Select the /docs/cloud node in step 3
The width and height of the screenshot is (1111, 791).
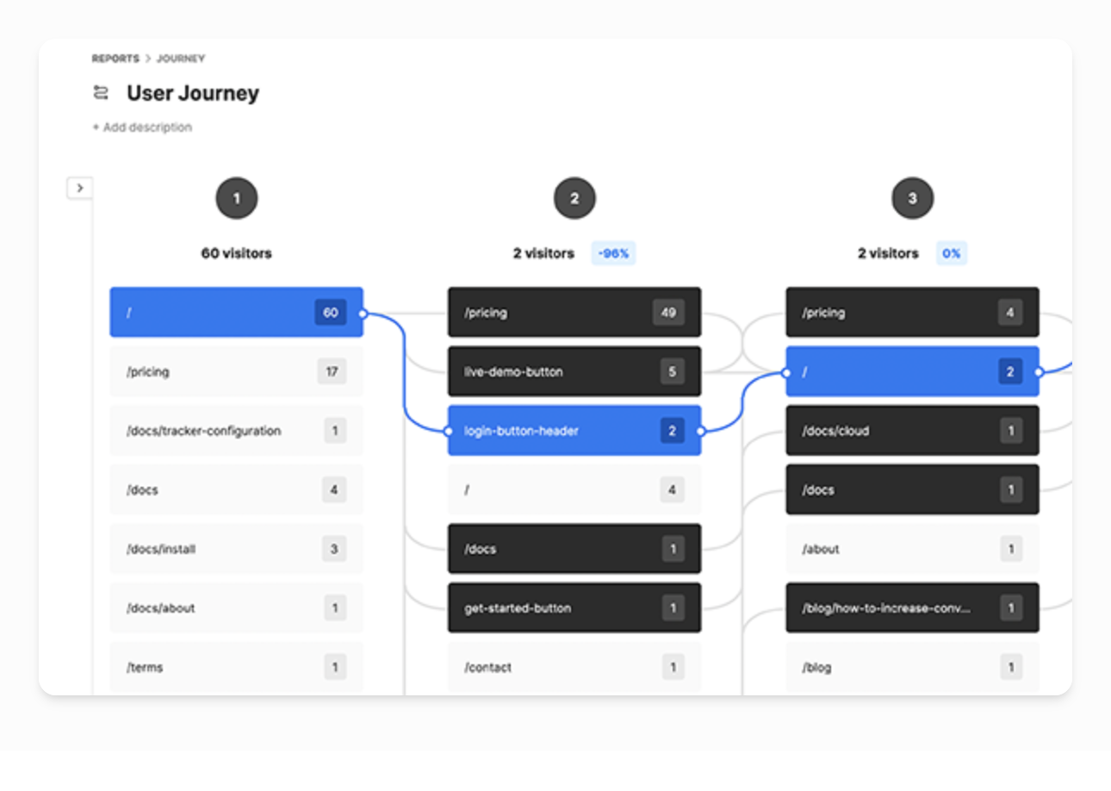coord(911,431)
